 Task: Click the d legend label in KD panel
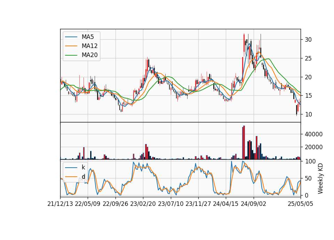click(x=83, y=177)
